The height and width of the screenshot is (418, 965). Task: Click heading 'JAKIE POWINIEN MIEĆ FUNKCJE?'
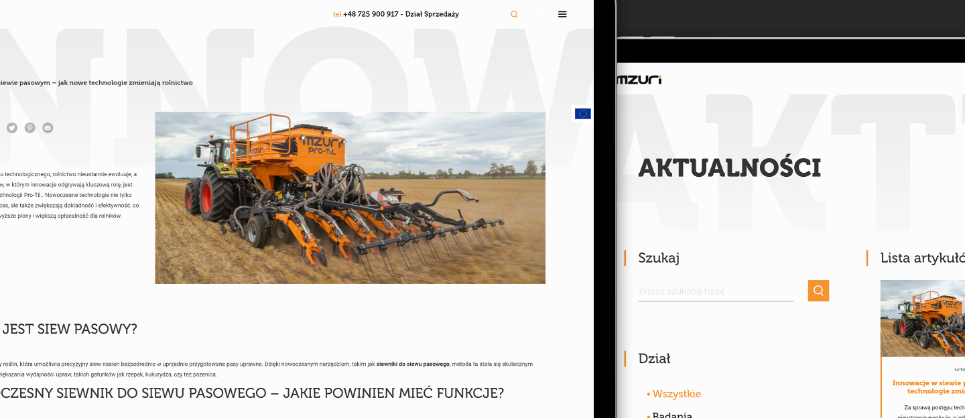click(393, 393)
